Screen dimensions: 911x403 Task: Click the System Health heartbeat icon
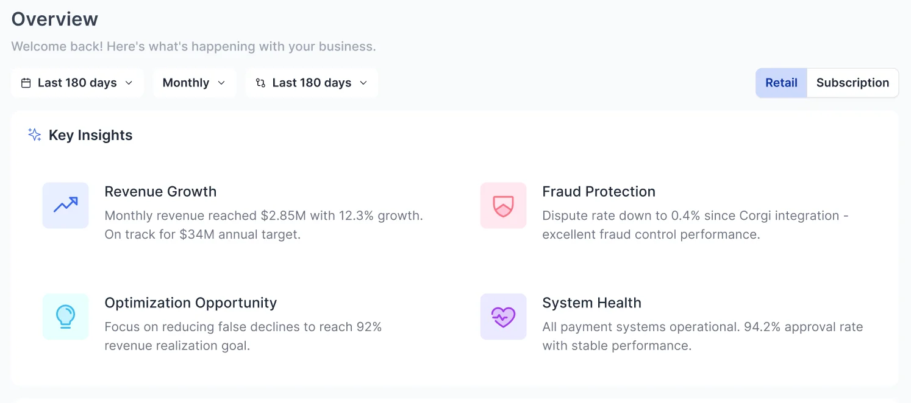point(503,317)
